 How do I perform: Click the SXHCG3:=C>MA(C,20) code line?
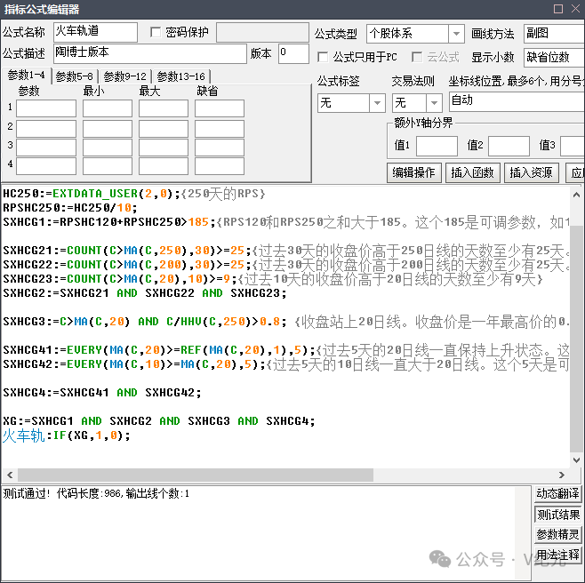286,322
